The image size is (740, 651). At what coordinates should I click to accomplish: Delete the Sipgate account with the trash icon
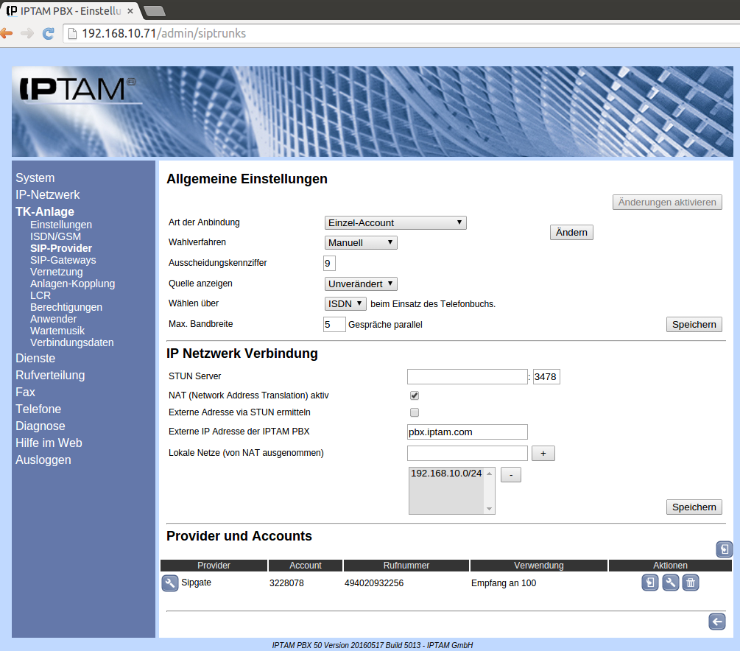(690, 583)
